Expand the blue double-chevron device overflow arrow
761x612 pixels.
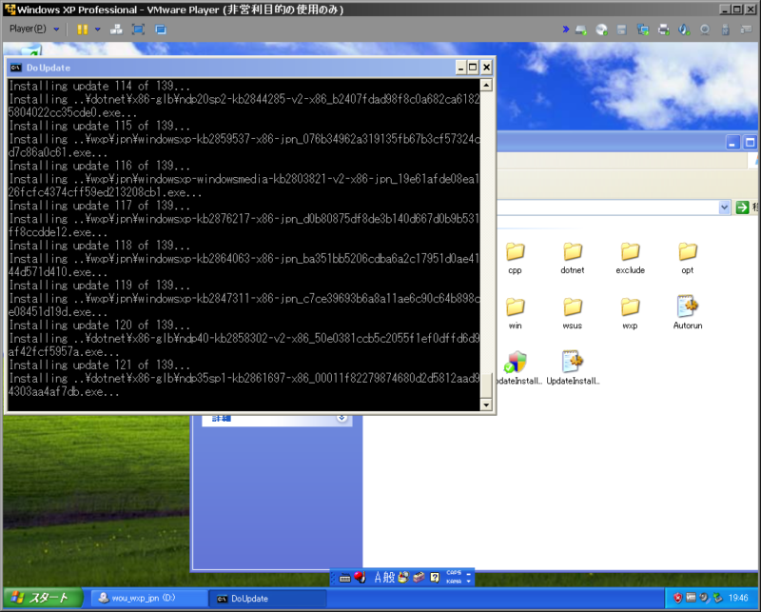point(565,30)
